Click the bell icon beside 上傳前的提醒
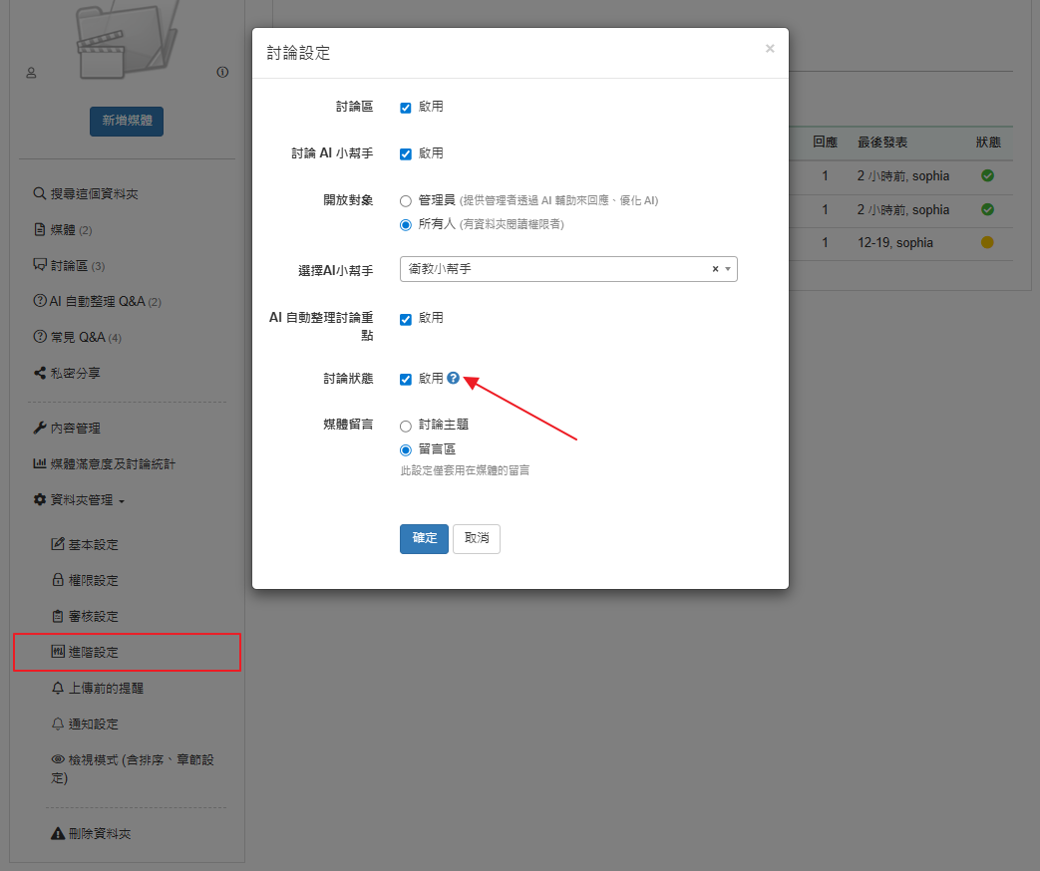The image size is (1040, 871). tap(58, 688)
